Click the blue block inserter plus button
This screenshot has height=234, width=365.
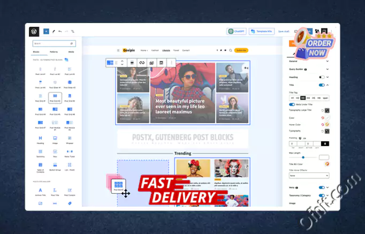click(46, 32)
